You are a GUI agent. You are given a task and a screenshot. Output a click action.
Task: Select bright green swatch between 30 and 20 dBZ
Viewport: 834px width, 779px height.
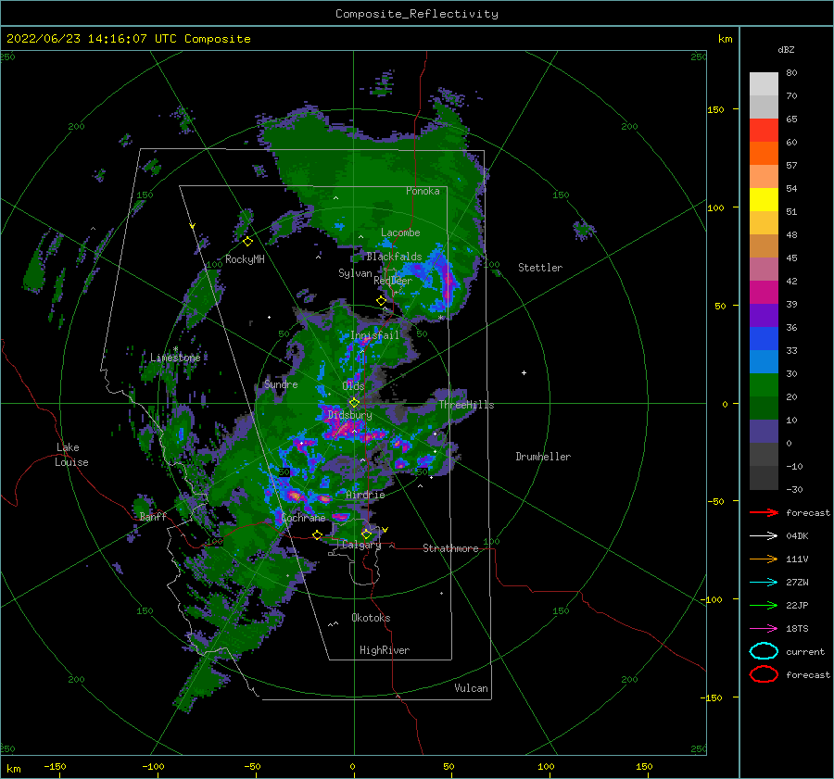click(x=764, y=385)
